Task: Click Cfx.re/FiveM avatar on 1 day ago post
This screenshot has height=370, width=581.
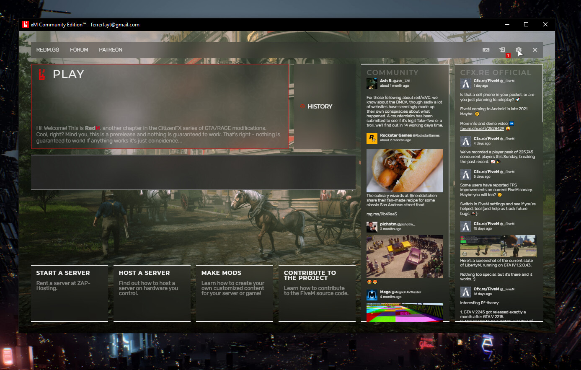Action: pyautogui.click(x=466, y=83)
